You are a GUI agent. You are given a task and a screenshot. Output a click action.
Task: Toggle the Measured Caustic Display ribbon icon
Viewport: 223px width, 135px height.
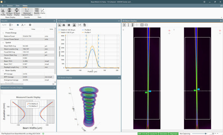27,12
